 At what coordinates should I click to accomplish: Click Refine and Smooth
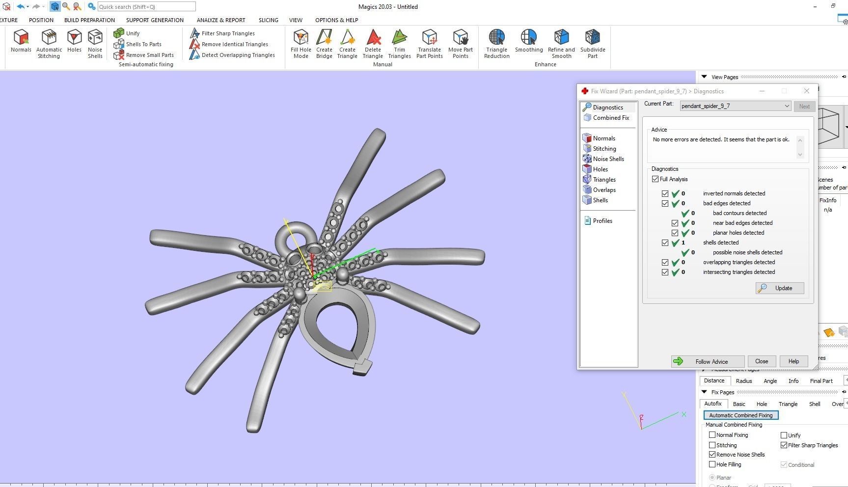click(561, 44)
